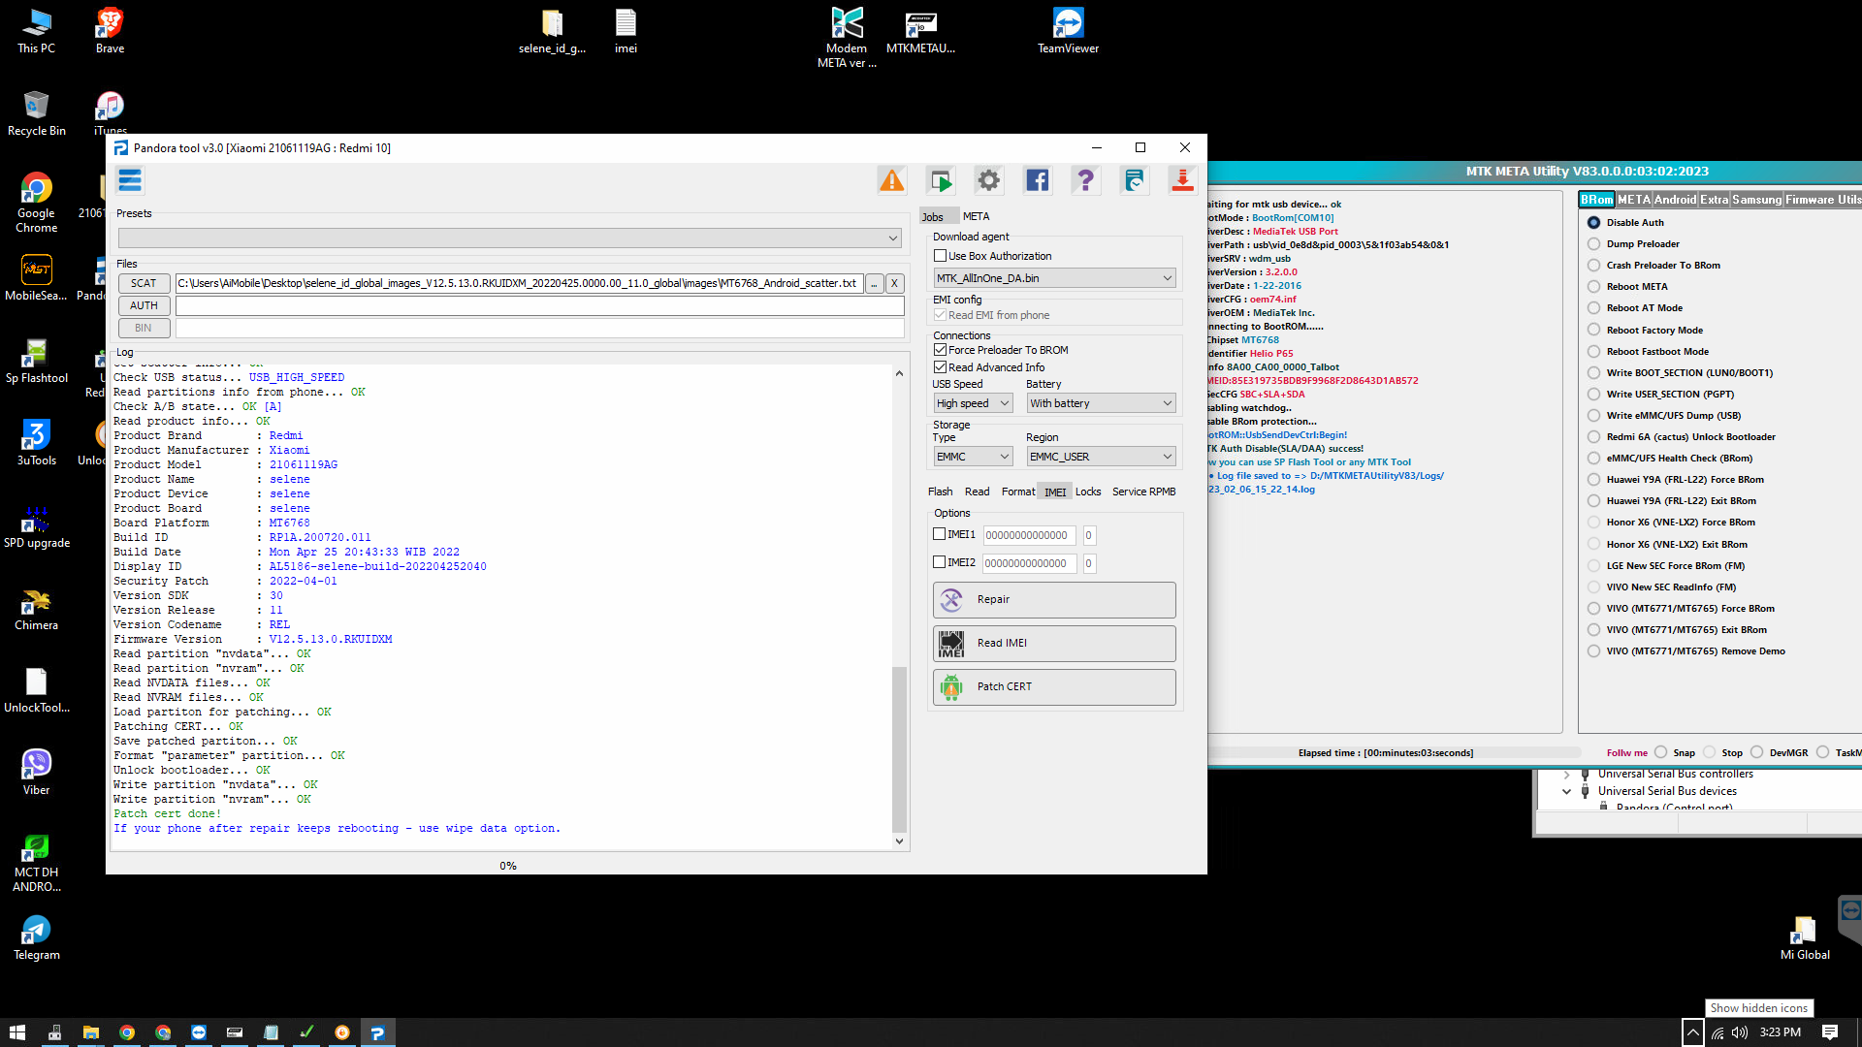Open the Android tab in MTK META Utility

(x=1675, y=200)
